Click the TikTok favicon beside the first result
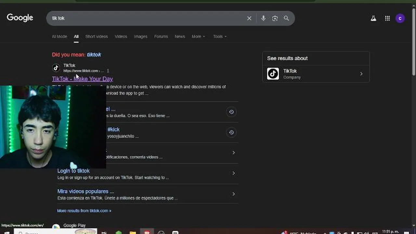Image resolution: width=416 pixels, height=234 pixels. point(56,68)
